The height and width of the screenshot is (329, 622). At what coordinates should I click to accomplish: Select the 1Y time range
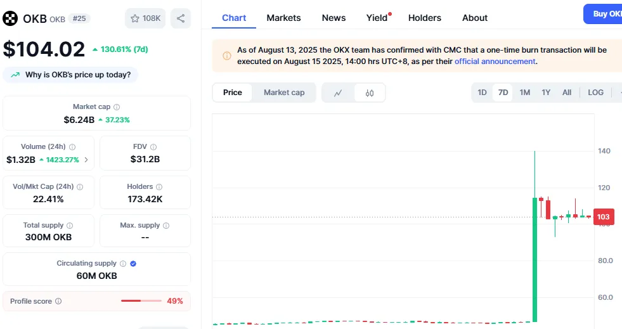[x=546, y=93]
